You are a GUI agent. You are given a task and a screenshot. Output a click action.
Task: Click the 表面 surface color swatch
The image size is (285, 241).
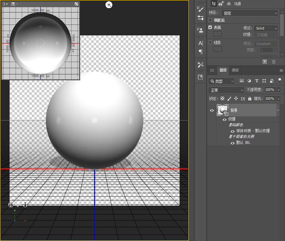pos(218,34)
